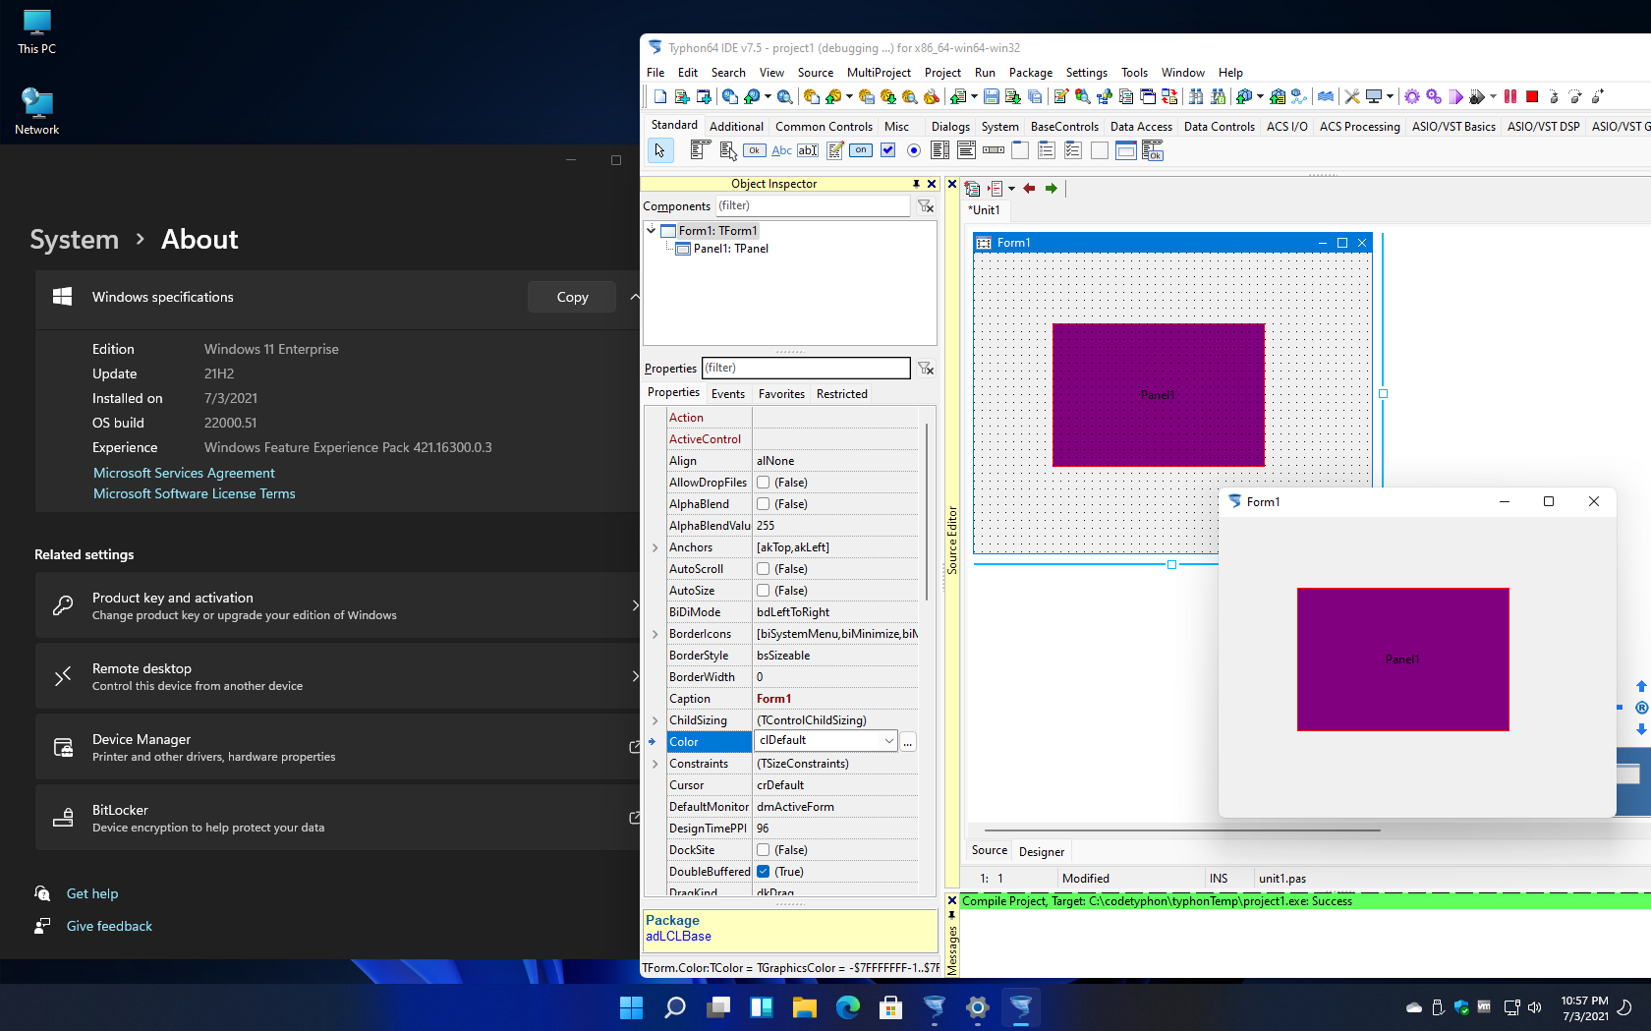
Task: Switch to the Common Controls palette tab
Action: click(824, 127)
